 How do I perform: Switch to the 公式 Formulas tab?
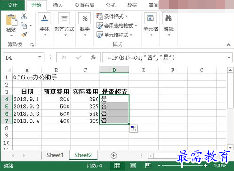coord(111,5)
